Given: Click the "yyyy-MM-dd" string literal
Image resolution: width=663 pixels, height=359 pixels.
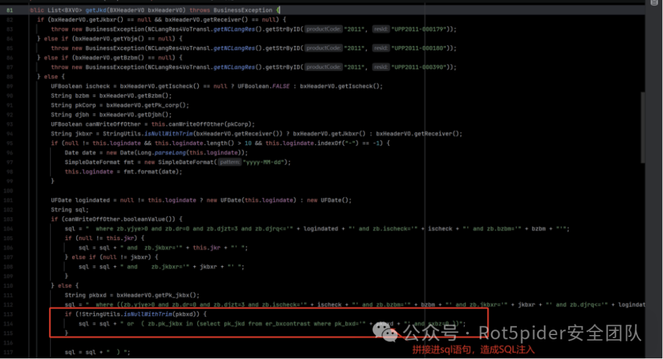Looking at the screenshot, I should (x=266, y=162).
